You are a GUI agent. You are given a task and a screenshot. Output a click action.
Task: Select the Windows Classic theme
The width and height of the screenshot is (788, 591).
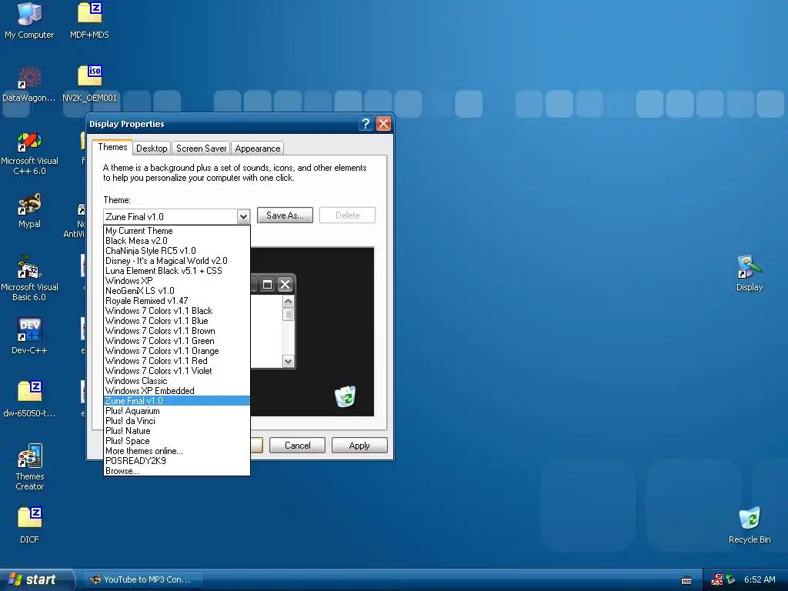pyautogui.click(x=177, y=381)
